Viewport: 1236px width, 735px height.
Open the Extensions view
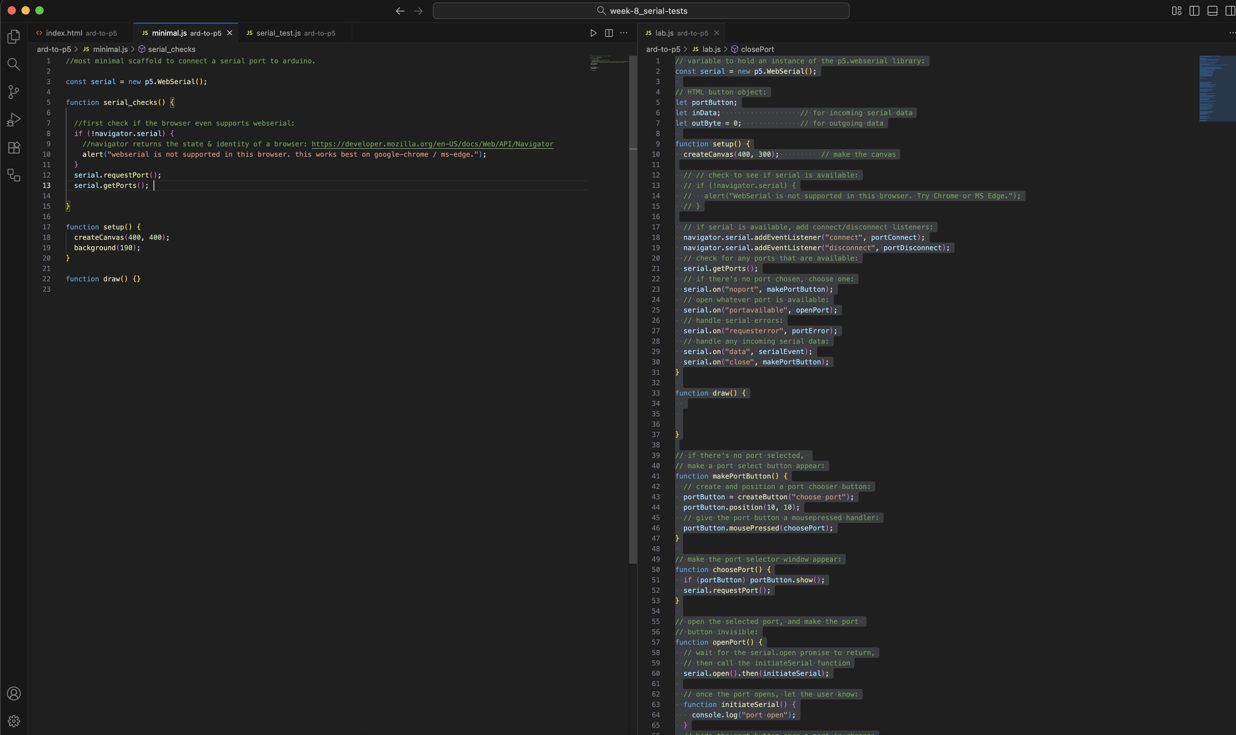click(14, 148)
